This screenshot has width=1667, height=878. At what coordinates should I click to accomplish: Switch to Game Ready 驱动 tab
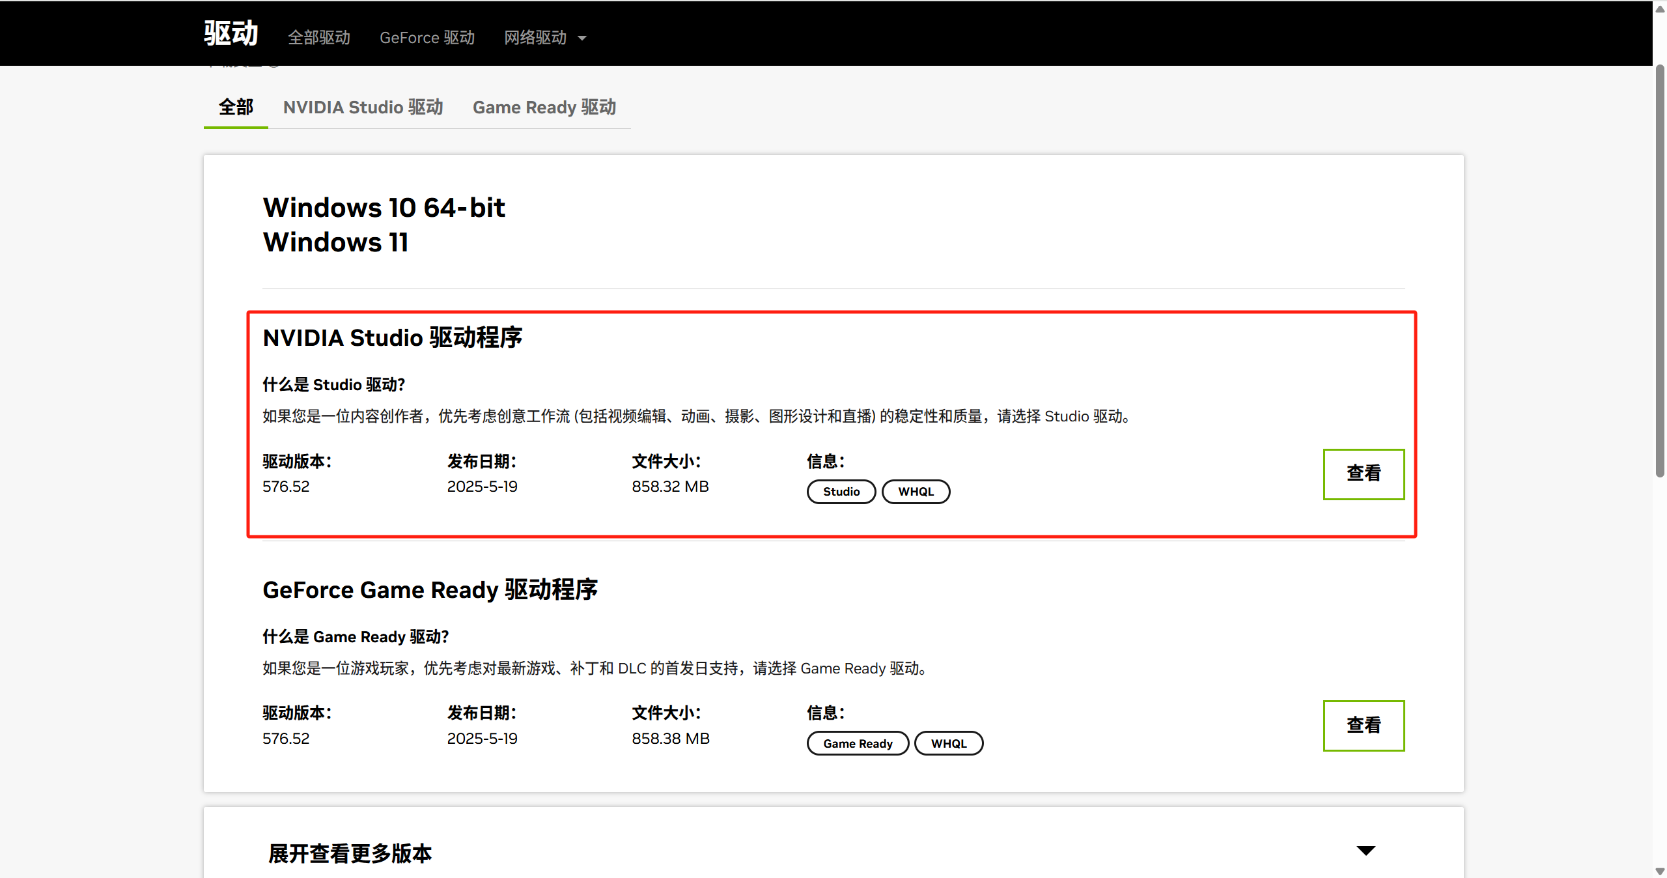click(x=544, y=107)
